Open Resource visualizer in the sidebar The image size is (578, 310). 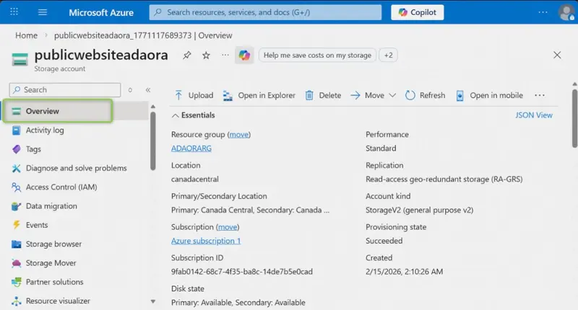click(58, 301)
